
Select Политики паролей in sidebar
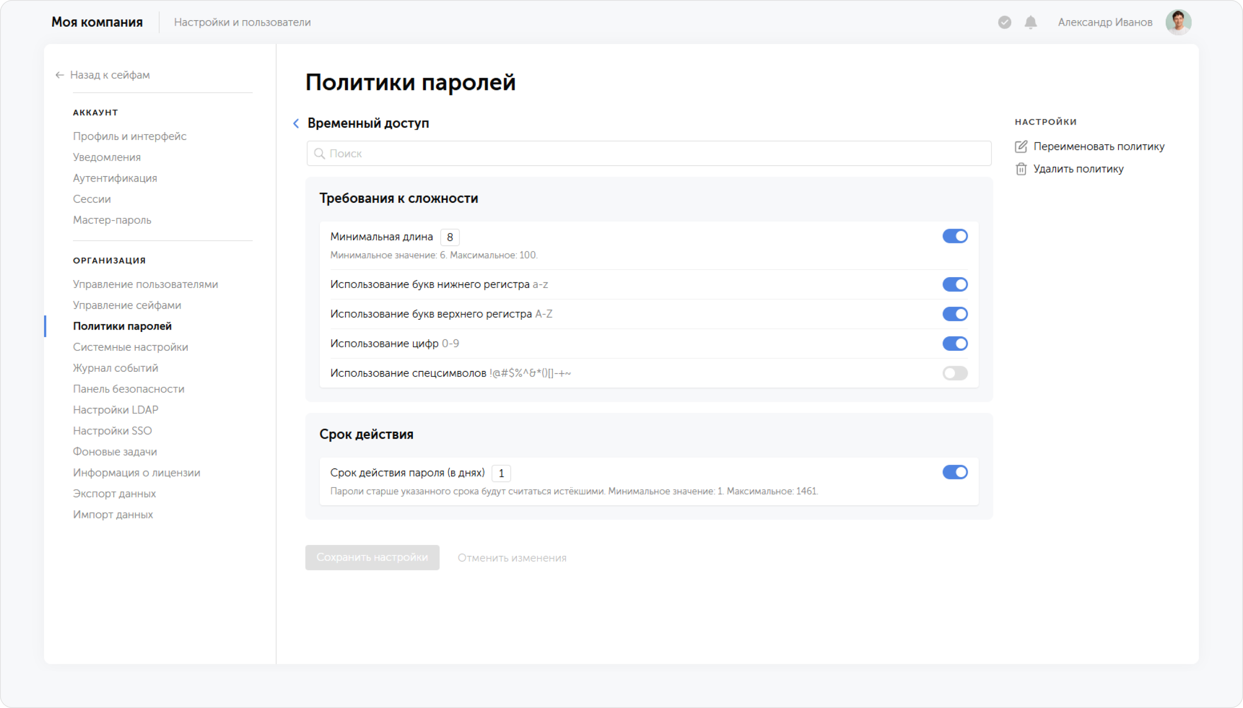122,326
